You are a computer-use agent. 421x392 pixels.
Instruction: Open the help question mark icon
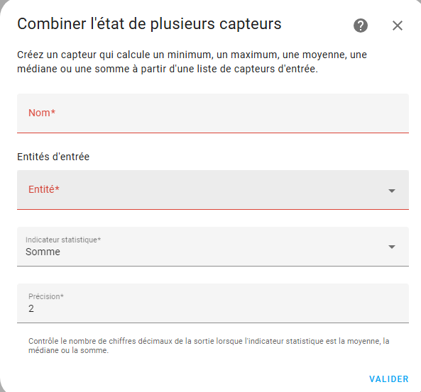[361, 26]
